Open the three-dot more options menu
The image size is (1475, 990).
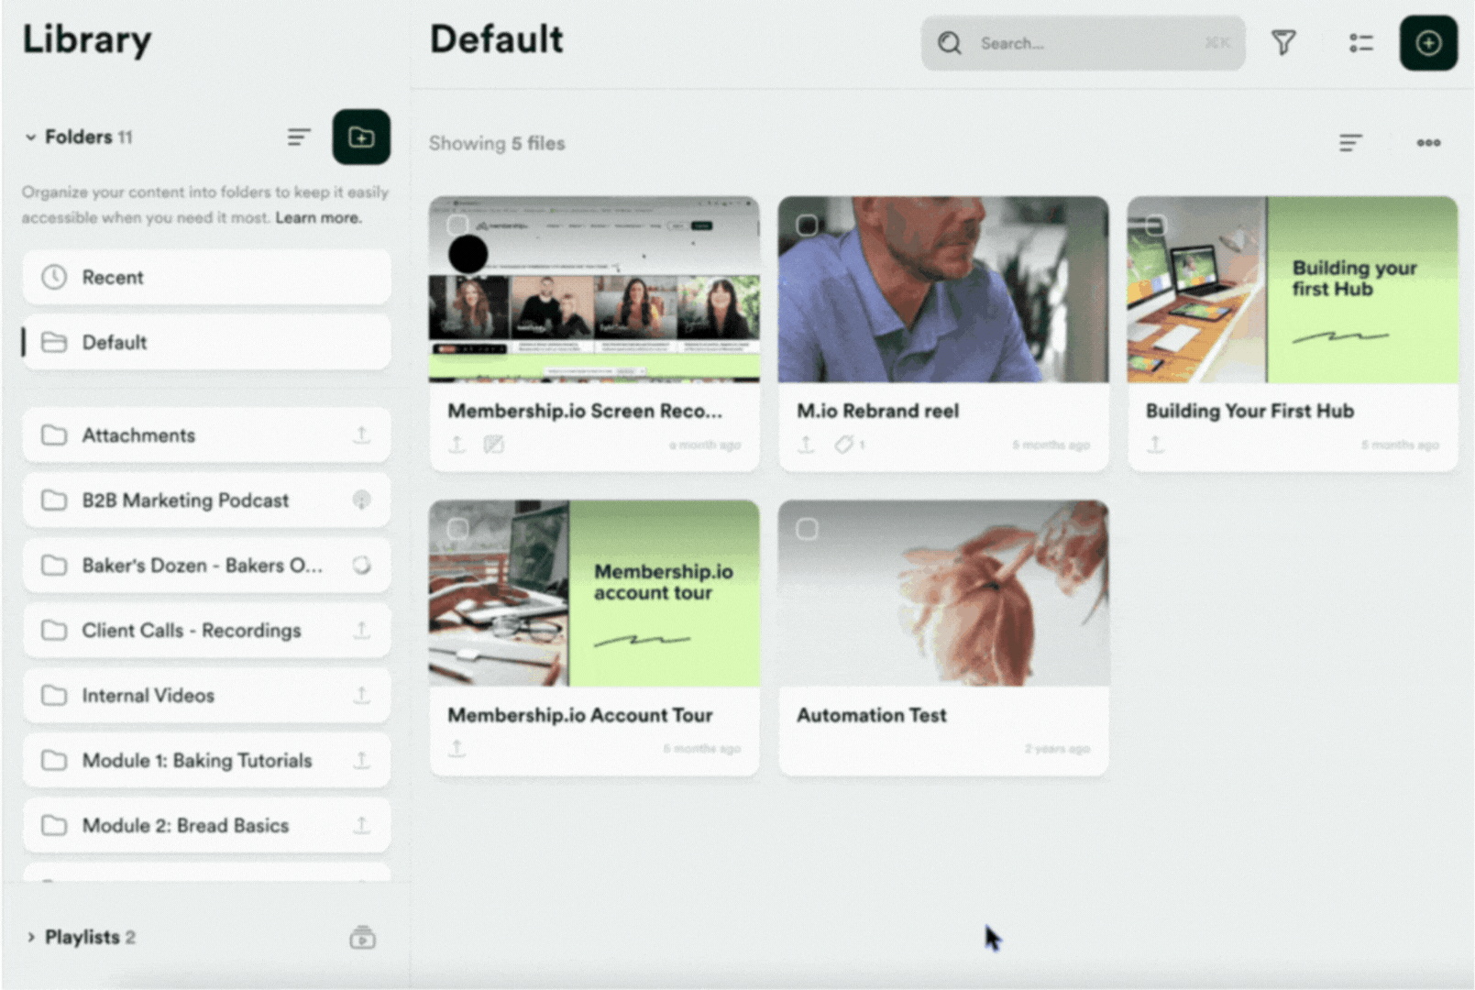click(x=1428, y=143)
